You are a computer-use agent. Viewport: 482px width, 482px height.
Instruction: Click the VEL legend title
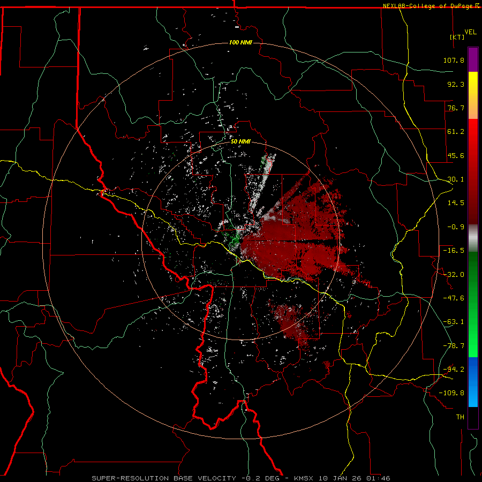(x=471, y=32)
